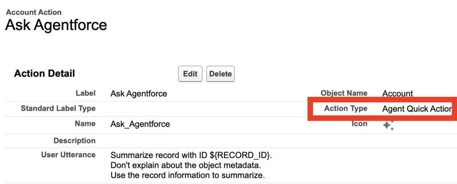Image resolution: width=457 pixels, height=184 pixels.
Task: Click the Account object name value
Action: click(x=398, y=94)
